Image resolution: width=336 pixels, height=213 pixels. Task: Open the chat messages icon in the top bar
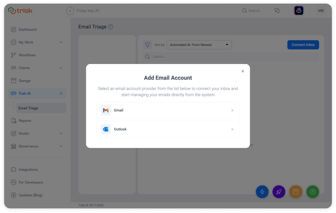[277, 11]
